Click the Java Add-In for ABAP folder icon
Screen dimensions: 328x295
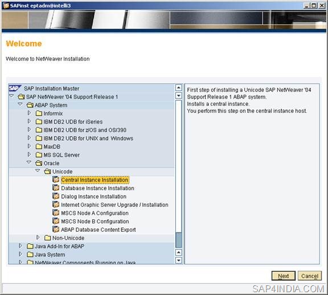tap(30, 246)
